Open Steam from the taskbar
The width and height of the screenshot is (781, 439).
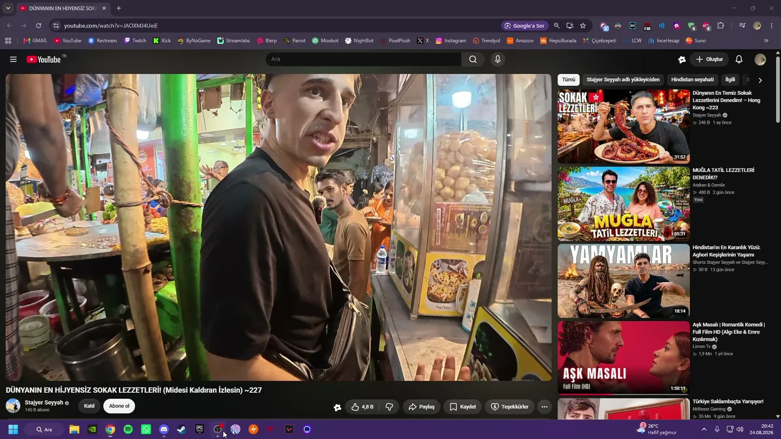point(181,429)
